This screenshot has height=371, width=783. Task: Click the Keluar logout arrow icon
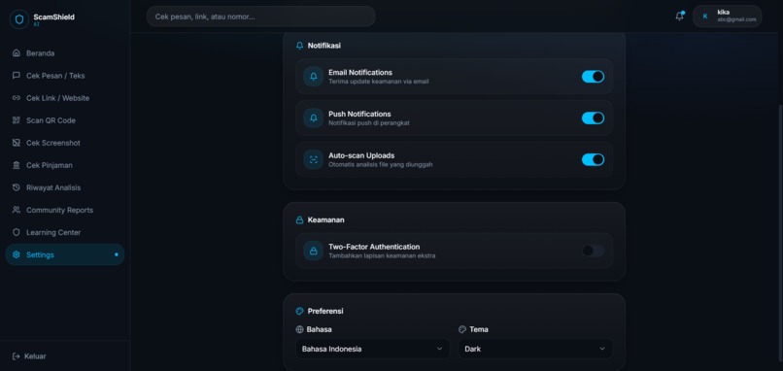tap(16, 356)
